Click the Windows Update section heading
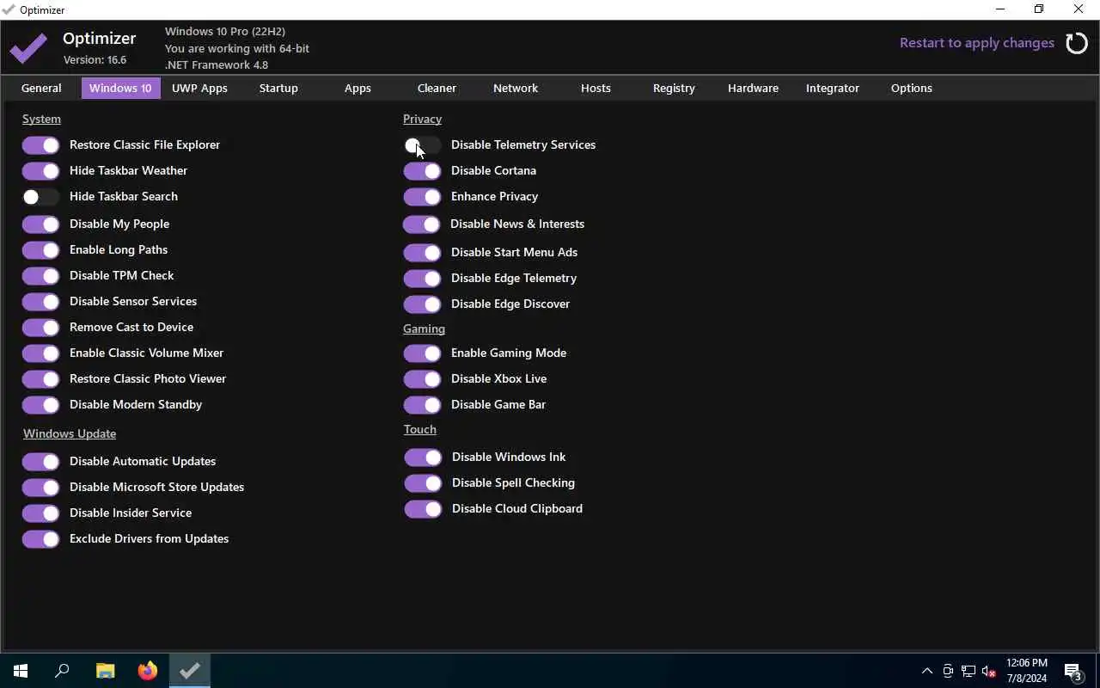 pyautogui.click(x=70, y=433)
